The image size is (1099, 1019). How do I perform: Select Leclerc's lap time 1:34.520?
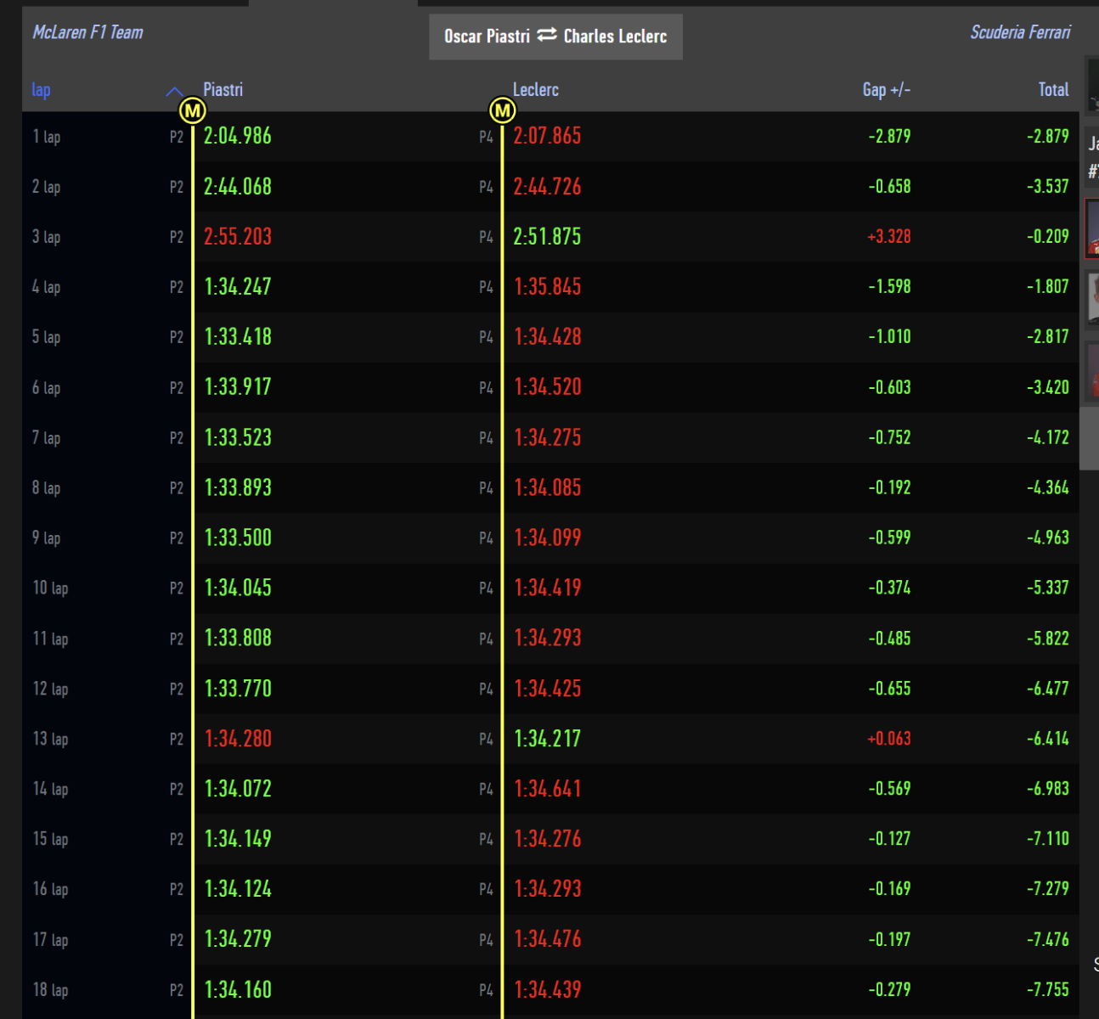548,387
